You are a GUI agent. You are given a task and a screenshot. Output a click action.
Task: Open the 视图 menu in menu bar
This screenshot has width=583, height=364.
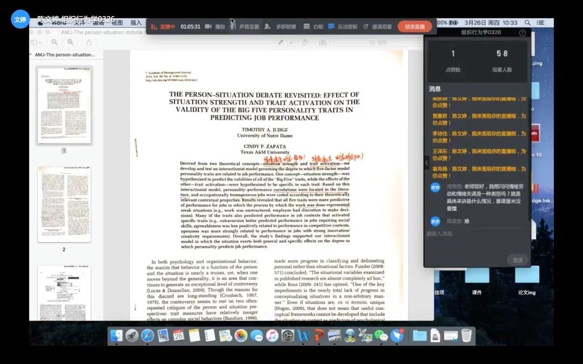[117, 23]
